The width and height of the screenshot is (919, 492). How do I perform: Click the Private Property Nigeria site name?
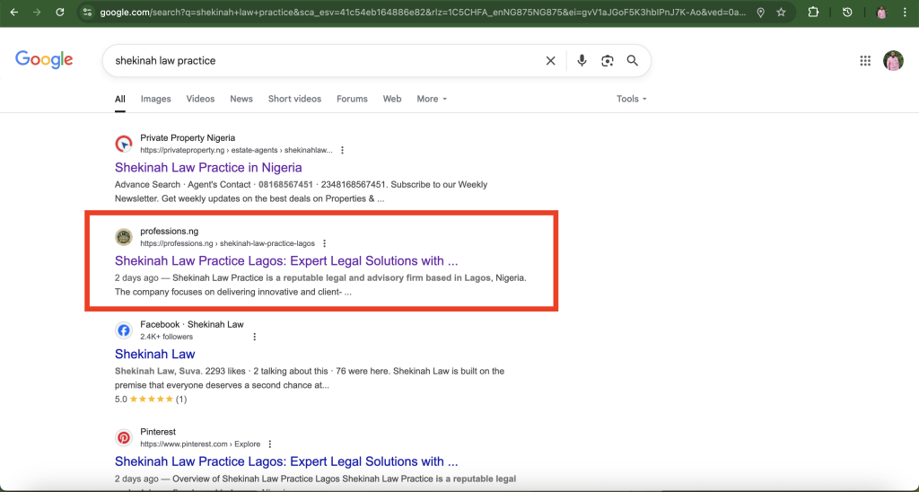click(x=188, y=137)
